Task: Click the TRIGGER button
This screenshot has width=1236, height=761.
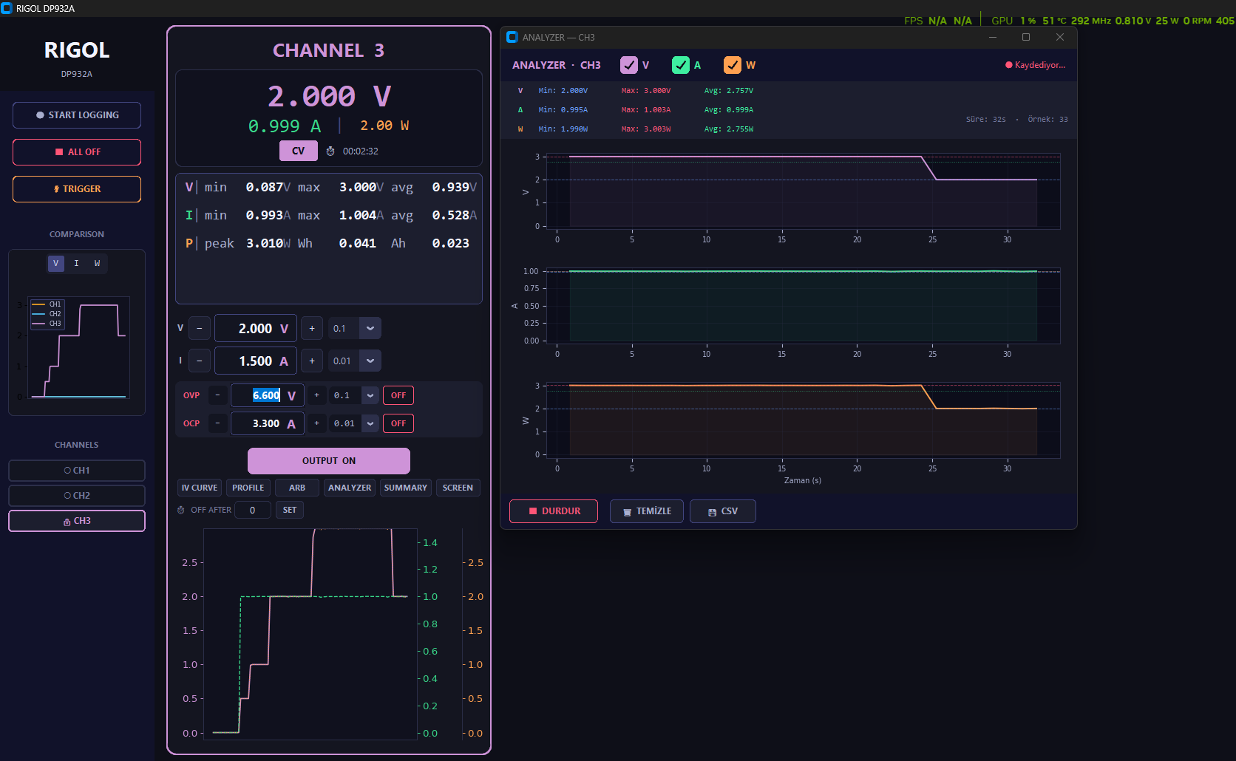Action: [77, 189]
